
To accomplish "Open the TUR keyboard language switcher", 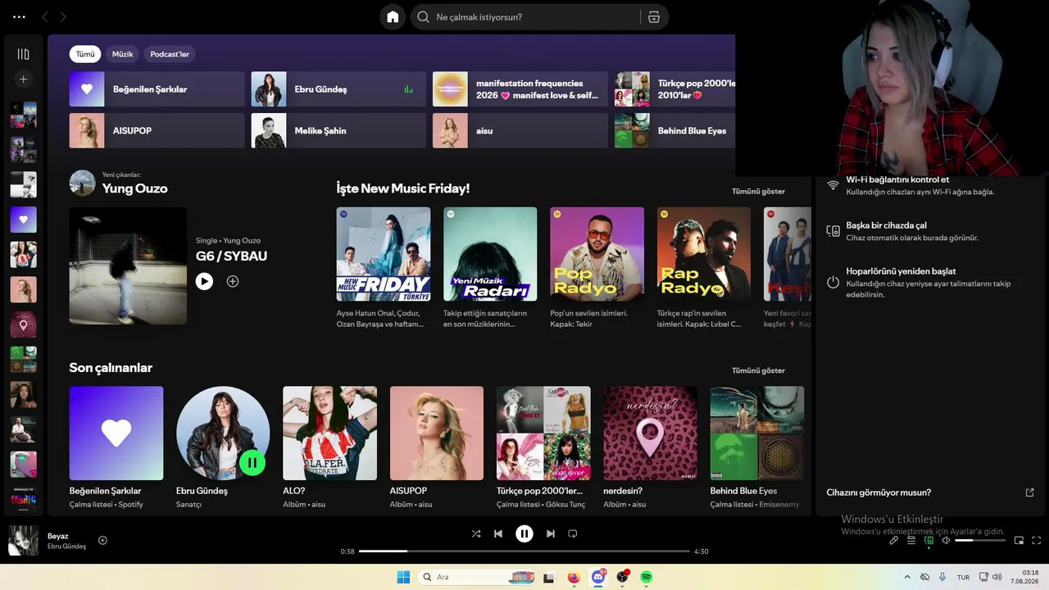I will (964, 577).
